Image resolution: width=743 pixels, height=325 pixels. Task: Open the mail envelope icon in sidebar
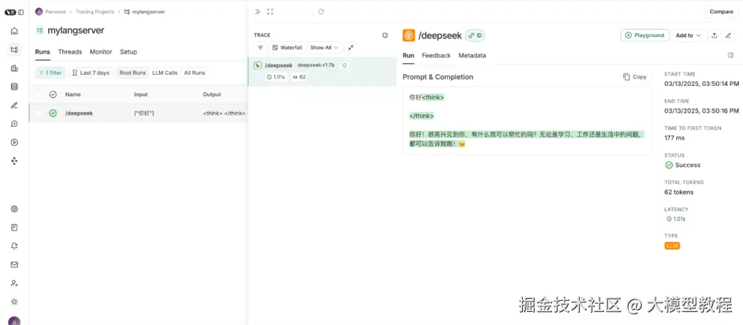point(14,265)
